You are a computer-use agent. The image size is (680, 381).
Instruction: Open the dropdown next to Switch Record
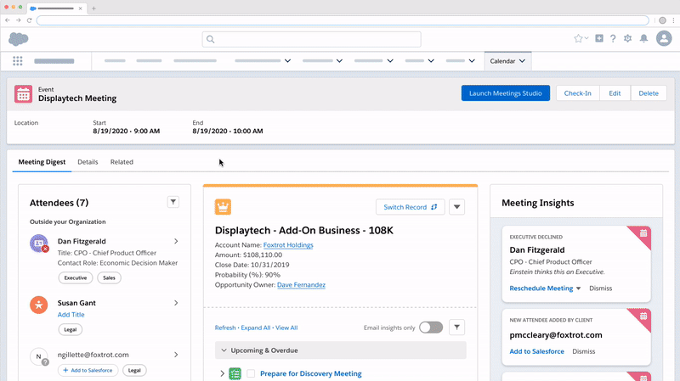click(x=456, y=206)
